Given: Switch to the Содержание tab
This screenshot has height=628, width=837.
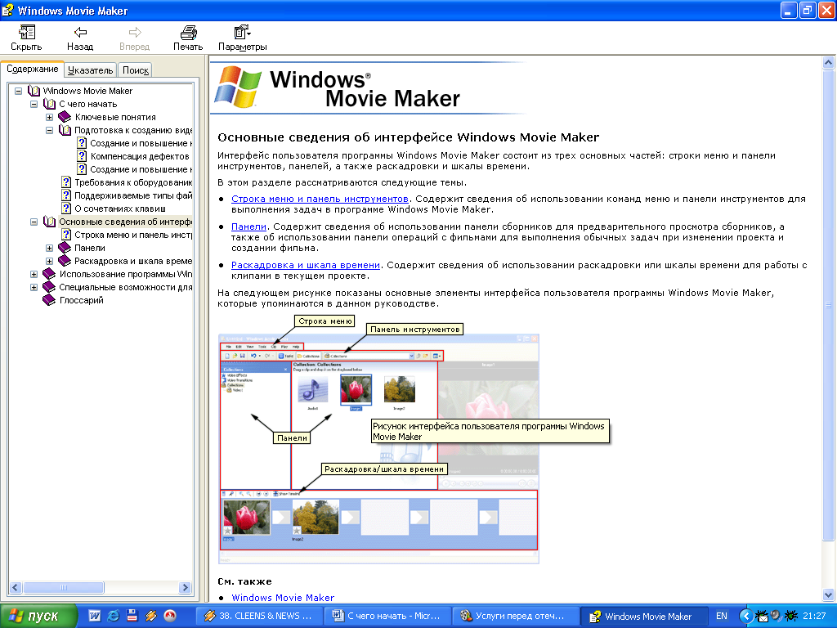Looking at the screenshot, I should point(32,69).
